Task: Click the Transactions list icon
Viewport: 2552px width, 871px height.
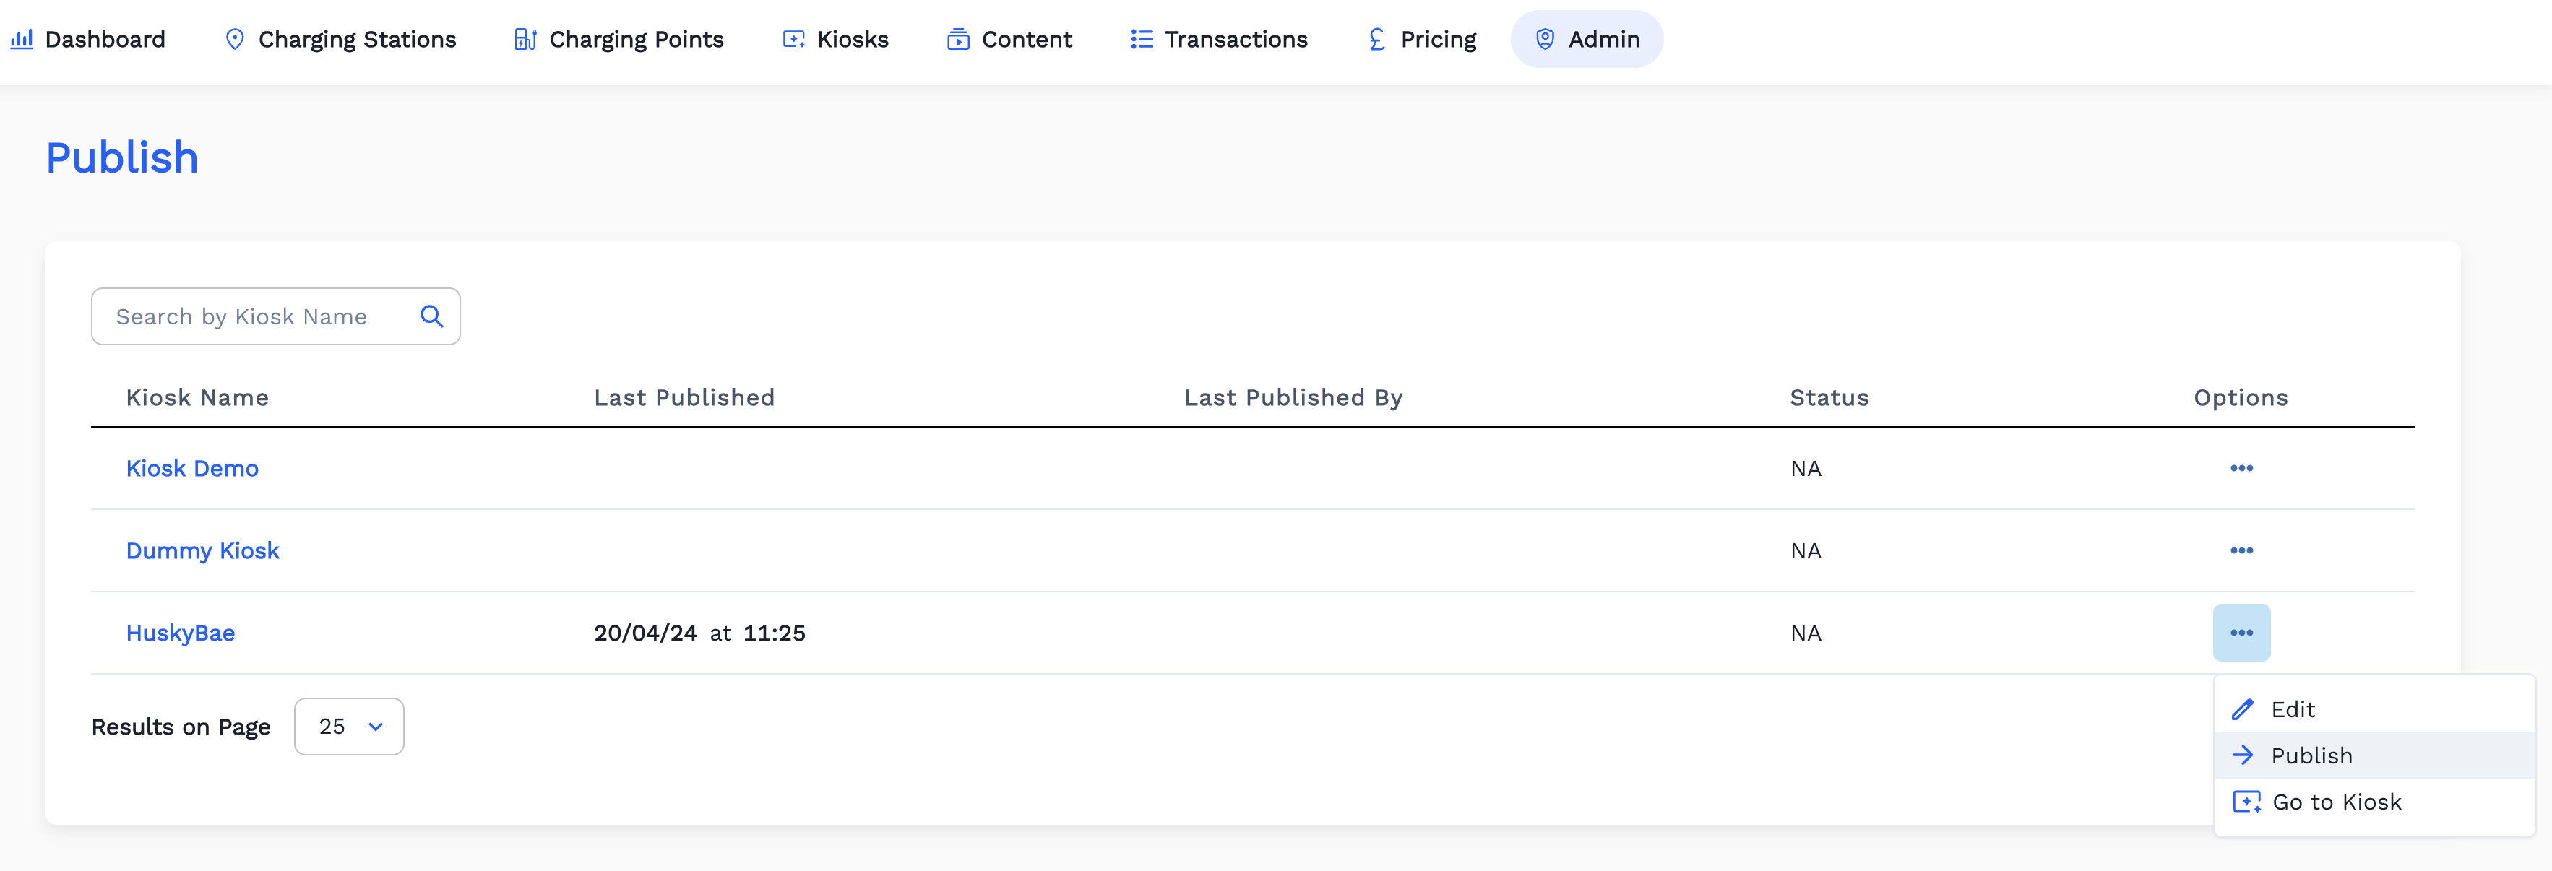Action: pos(1142,40)
